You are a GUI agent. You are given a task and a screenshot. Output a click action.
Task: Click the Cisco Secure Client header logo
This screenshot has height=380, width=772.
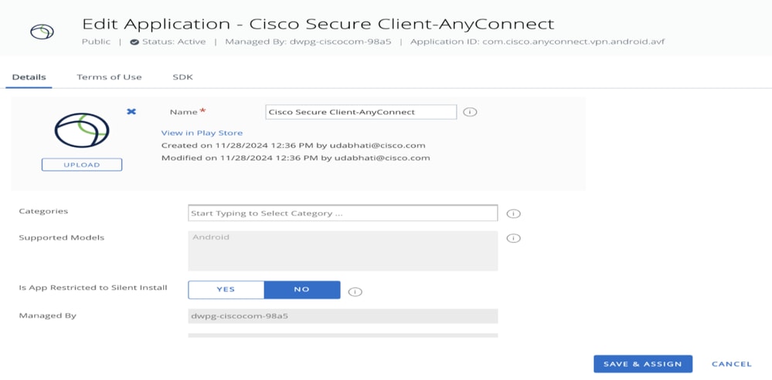pyautogui.click(x=42, y=32)
